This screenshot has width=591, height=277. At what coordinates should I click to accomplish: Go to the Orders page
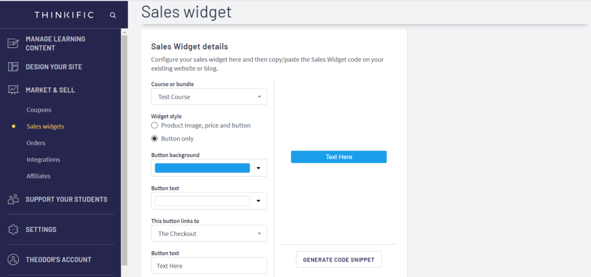(36, 143)
